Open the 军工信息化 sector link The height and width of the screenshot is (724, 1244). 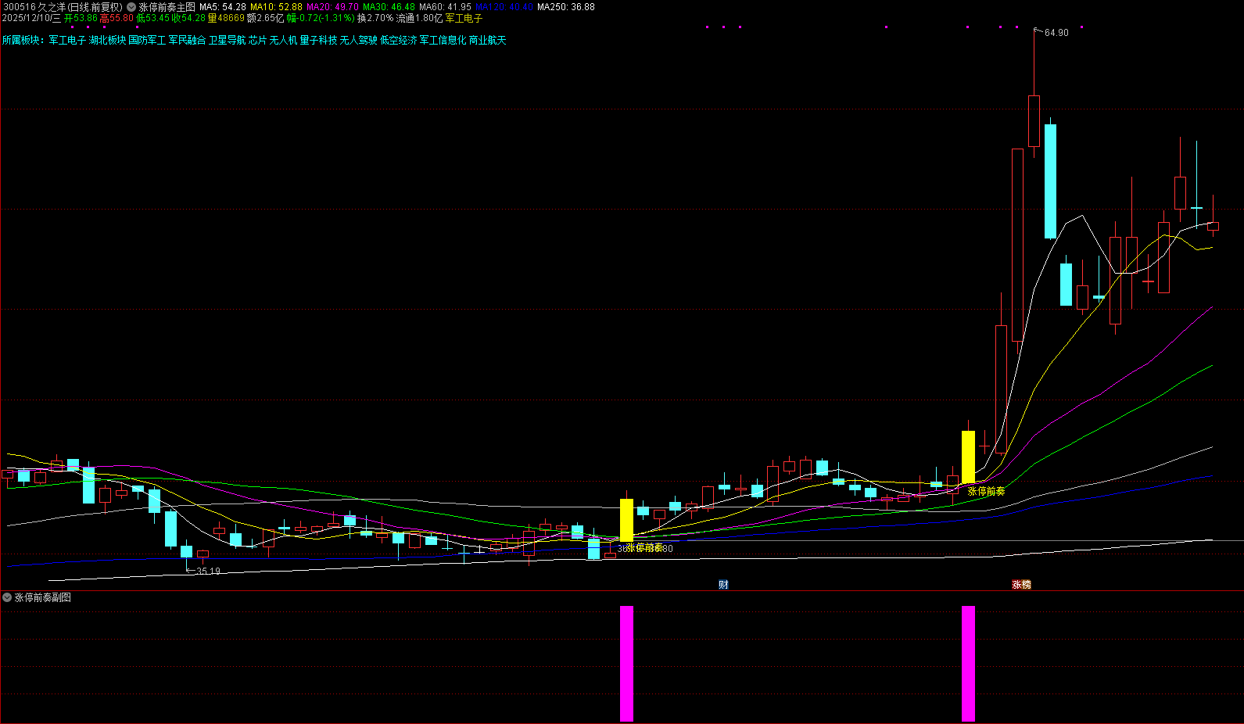coord(443,41)
